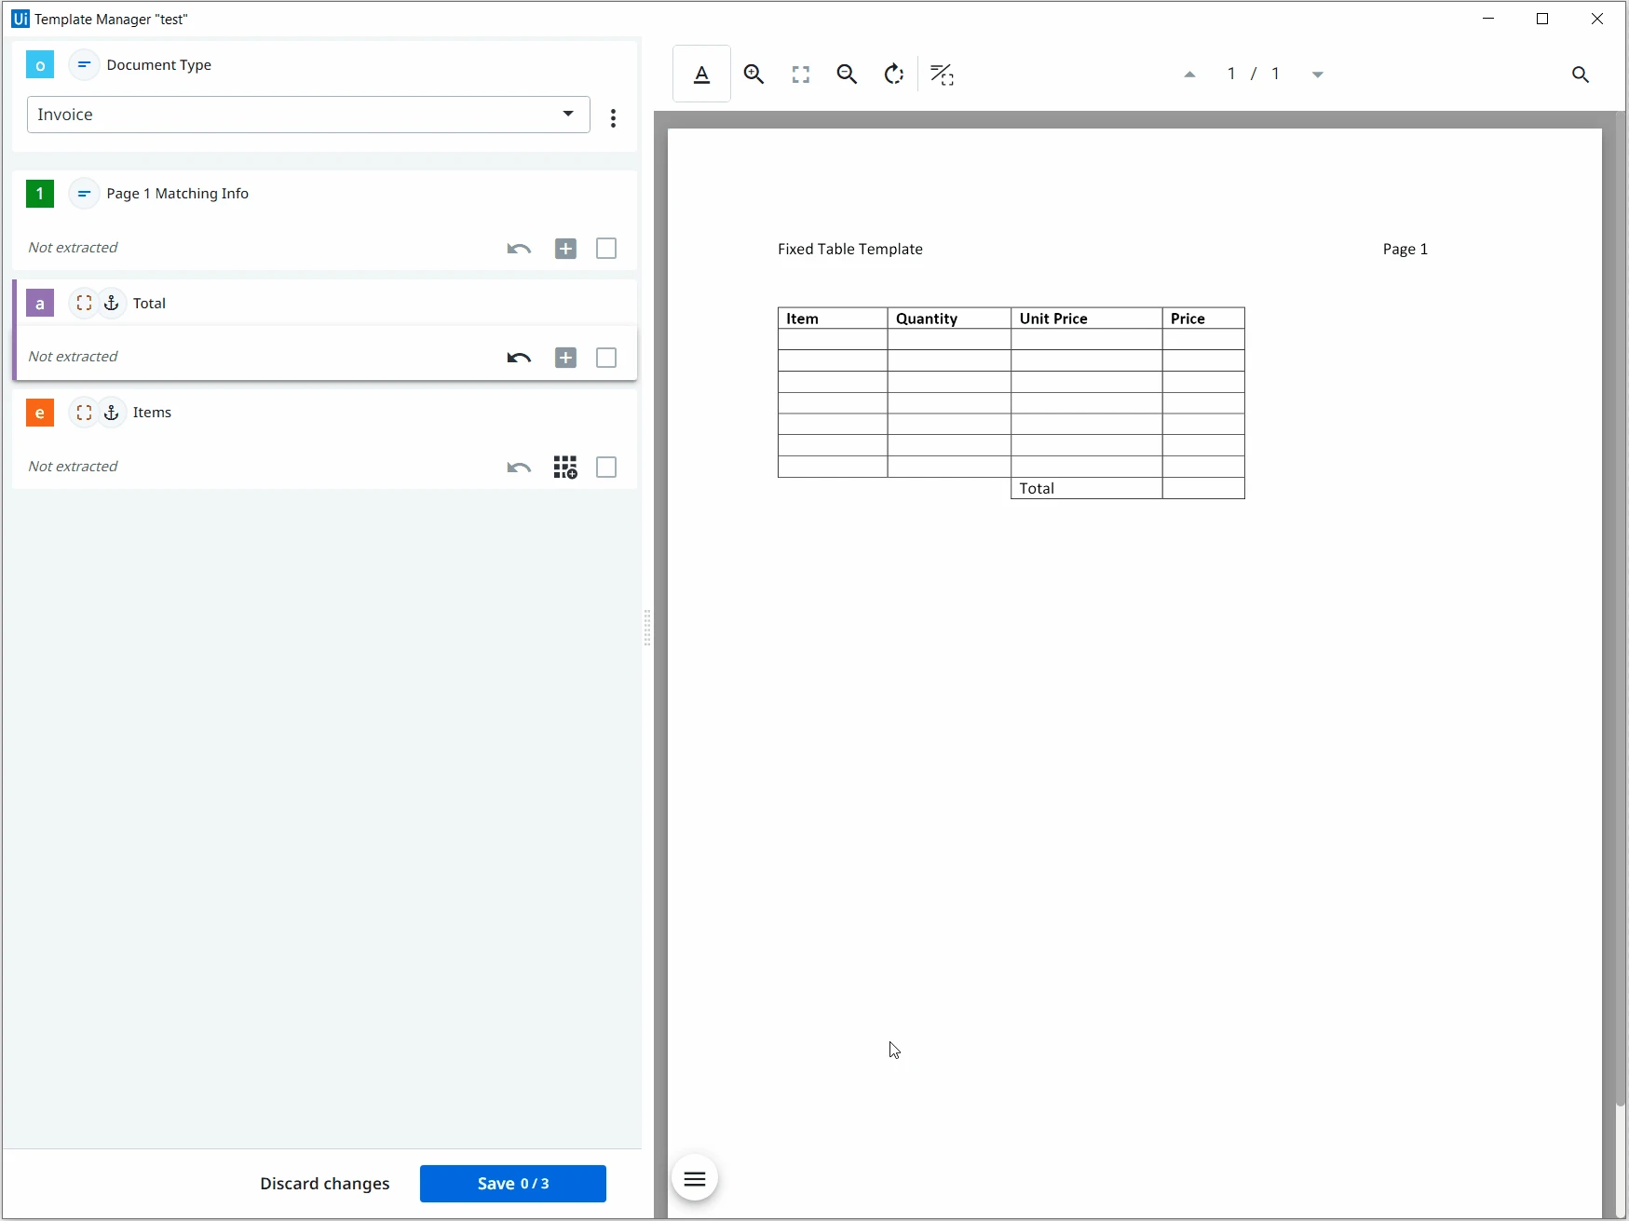Check the Total field checkbox
This screenshot has height=1221, width=1629.
(x=606, y=358)
